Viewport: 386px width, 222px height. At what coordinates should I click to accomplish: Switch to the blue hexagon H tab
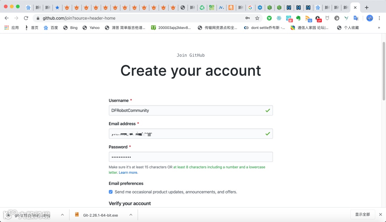pos(260,8)
